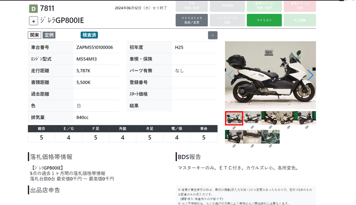Viewport: 356px width, 205px height.
Task: Click the 電/保 score header
Action: click(177, 129)
